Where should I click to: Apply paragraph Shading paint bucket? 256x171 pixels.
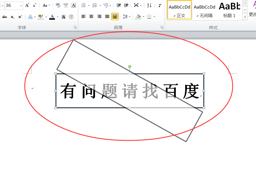click(x=138, y=17)
